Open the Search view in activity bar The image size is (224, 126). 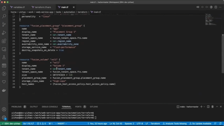coord(4,16)
